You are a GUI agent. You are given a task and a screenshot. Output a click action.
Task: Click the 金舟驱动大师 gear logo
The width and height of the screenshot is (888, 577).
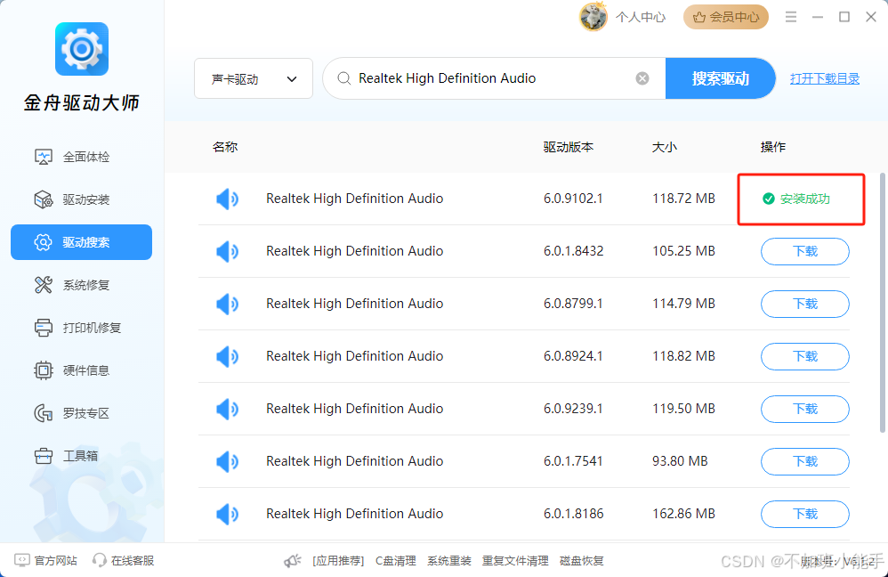[82, 49]
